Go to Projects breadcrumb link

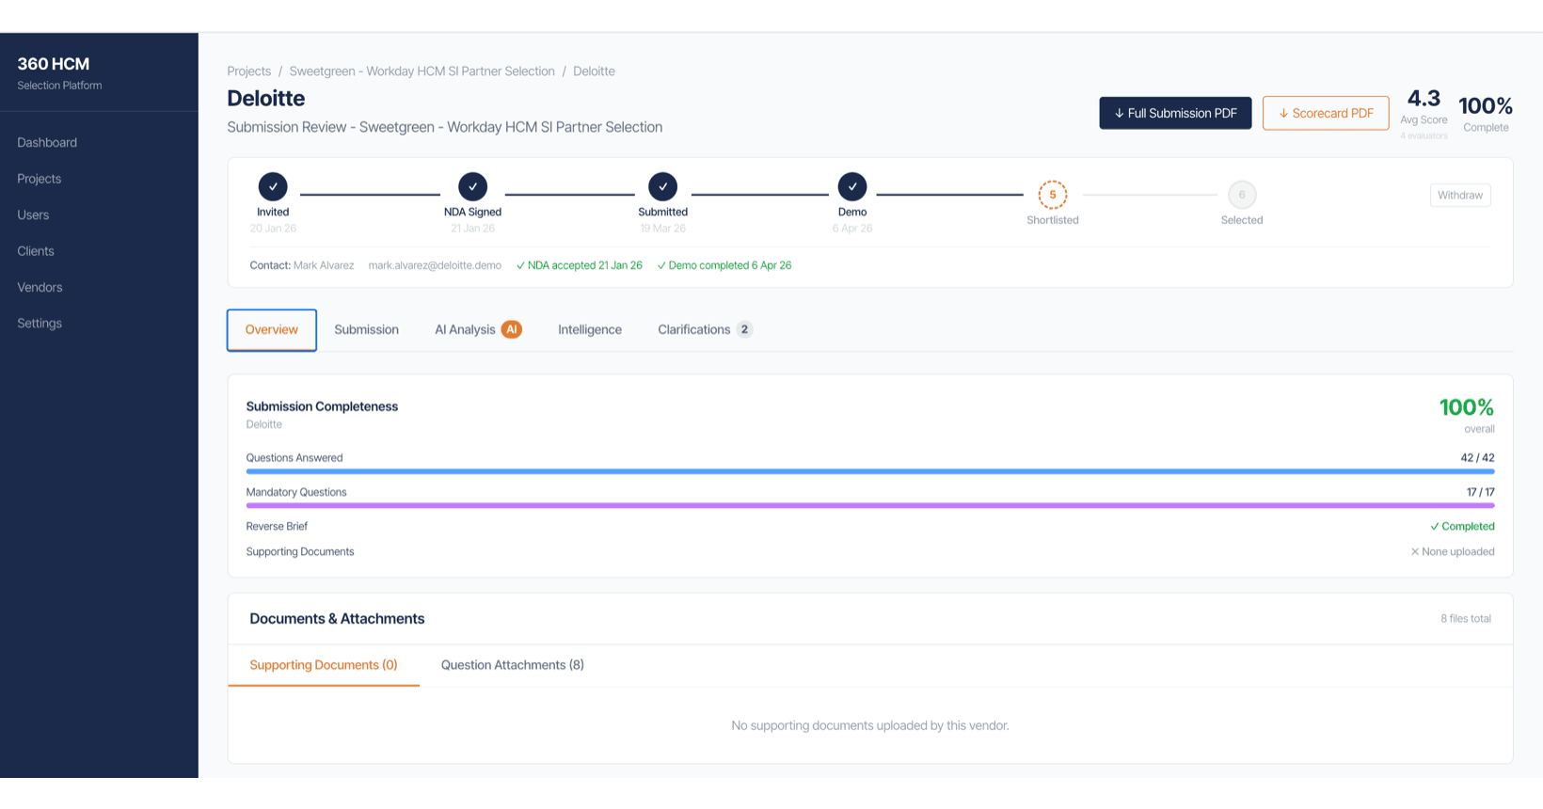(x=248, y=71)
